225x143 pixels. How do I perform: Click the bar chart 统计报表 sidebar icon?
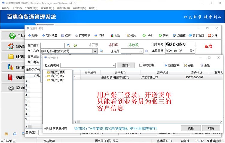tap(10, 67)
